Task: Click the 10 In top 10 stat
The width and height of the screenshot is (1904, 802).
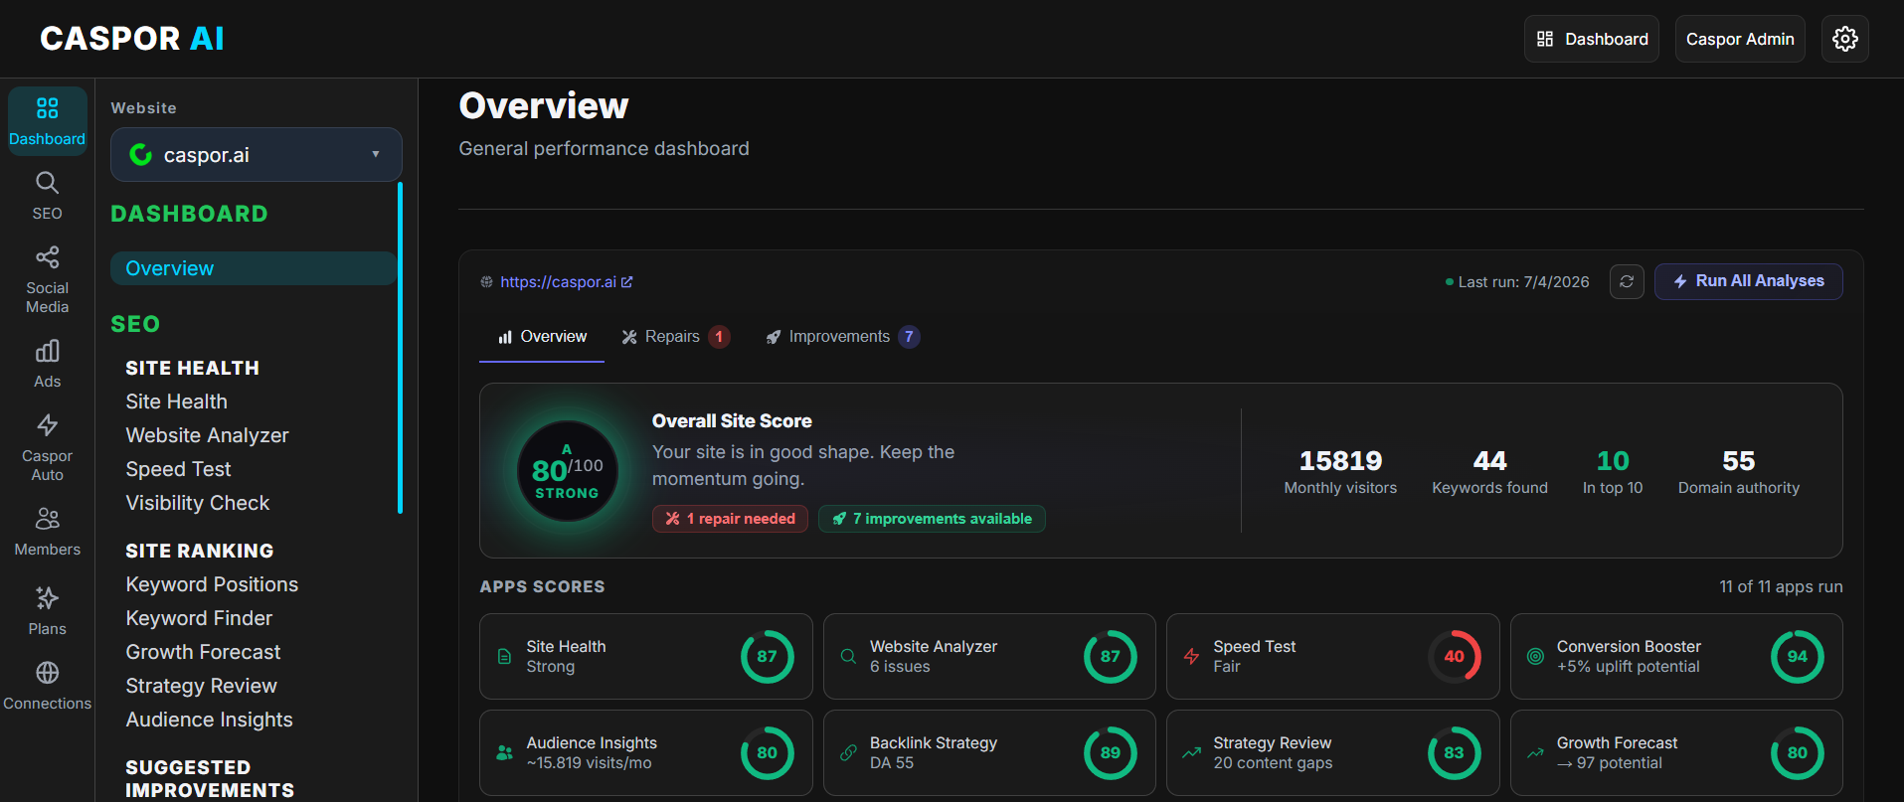Action: click(1613, 472)
